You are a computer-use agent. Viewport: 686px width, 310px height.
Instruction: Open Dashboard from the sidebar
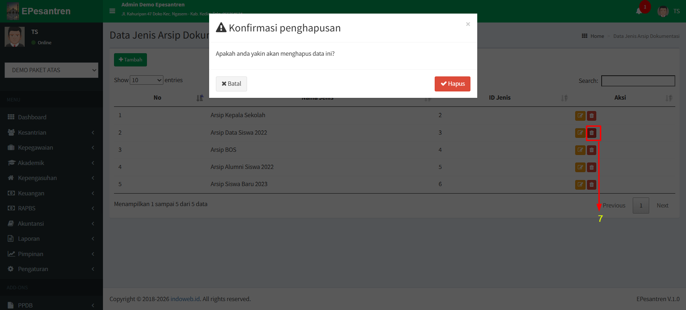[32, 117]
